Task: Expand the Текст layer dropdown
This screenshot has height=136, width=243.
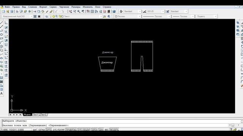Action: point(101,16)
